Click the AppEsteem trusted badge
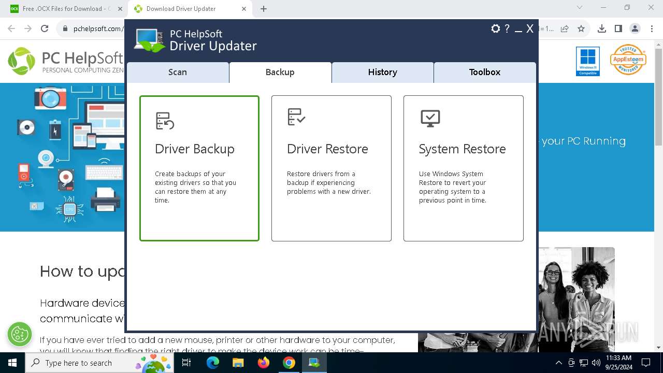The image size is (663, 373). coord(628,60)
